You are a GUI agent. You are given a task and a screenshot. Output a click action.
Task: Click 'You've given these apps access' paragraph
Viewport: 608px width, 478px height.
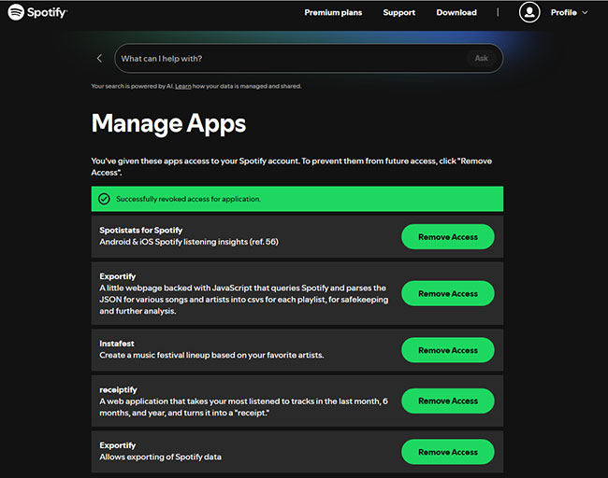point(292,166)
